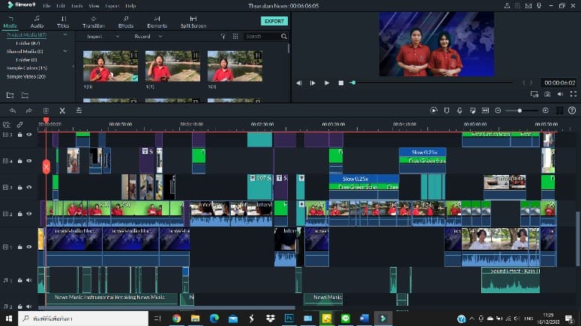
Task: Lock video track 4
Action: click(20, 162)
